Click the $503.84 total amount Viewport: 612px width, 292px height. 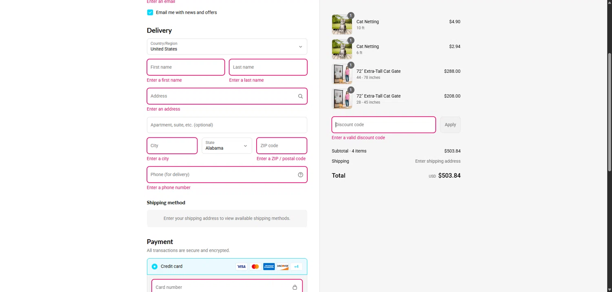pyautogui.click(x=449, y=176)
